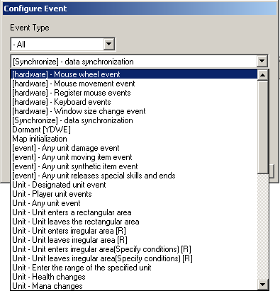Select 'Unit leaves irregular area(Specify conditions) [R]'
280x303 pixels.
[134, 258]
